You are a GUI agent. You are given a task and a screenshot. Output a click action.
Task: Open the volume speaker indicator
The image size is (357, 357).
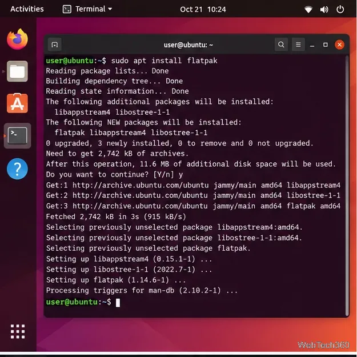pyautogui.click(x=324, y=9)
